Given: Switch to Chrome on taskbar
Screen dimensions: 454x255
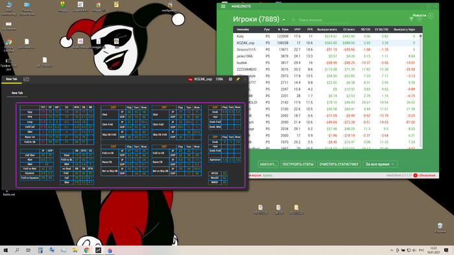Looking at the screenshot, I should click(86, 250).
